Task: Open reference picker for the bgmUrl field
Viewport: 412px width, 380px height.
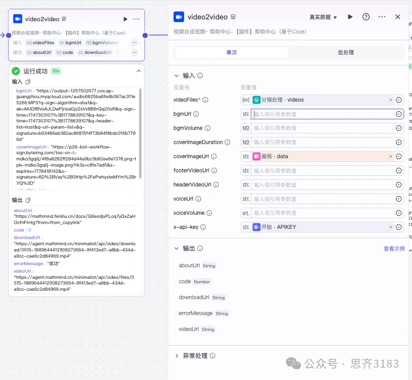Action: coord(399,114)
